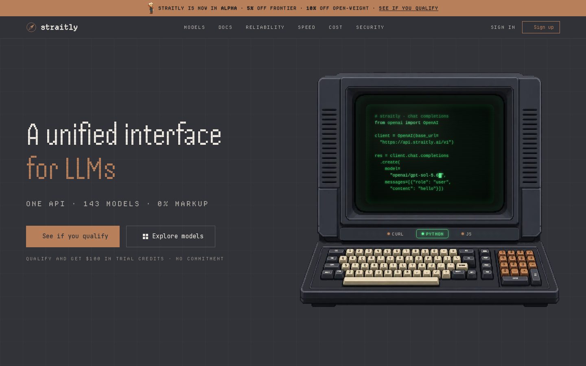Screen dimensions: 586x366
Task: Click the Sign up button
Action: (x=541, y=27)
